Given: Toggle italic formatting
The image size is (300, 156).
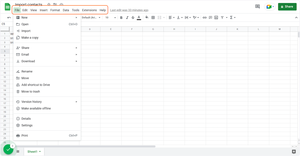Looking at the screenshot, I should (127, 17).
